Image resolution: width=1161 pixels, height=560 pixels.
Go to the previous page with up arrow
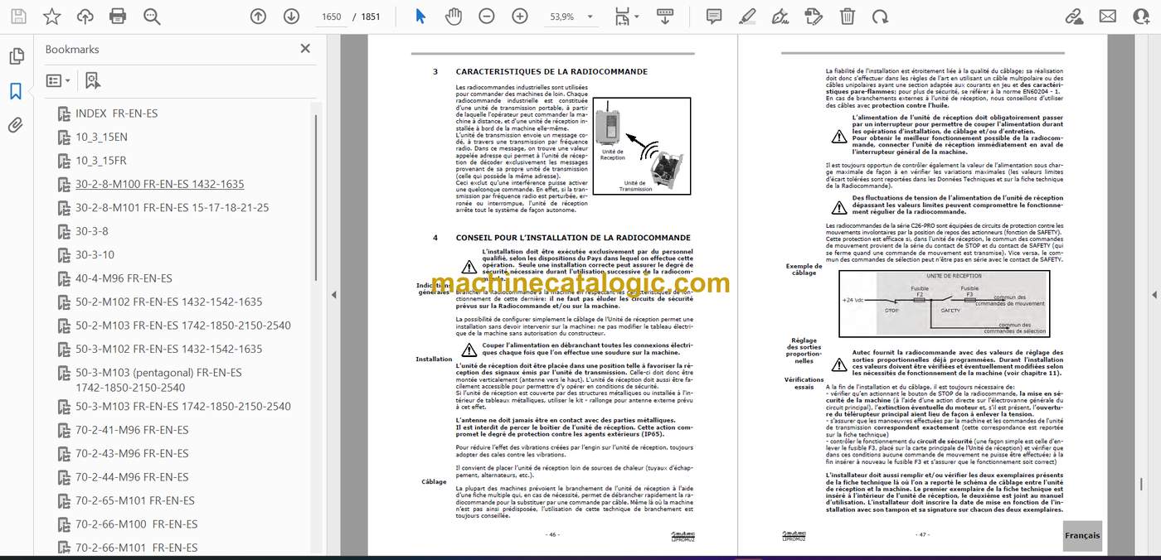coord(258,16)
